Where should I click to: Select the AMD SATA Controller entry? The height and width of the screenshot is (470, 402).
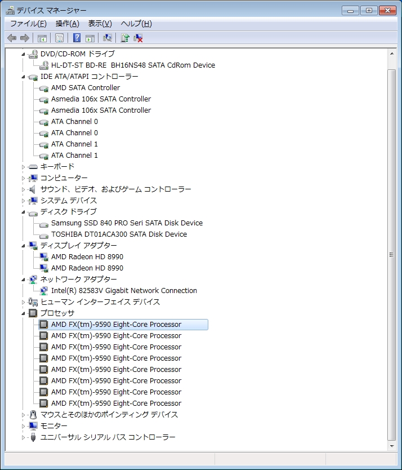click(86, 88)
